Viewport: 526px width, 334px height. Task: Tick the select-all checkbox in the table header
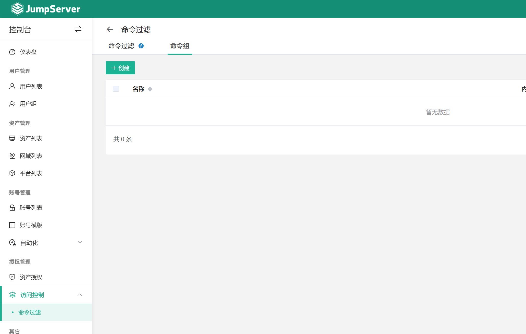116,89
